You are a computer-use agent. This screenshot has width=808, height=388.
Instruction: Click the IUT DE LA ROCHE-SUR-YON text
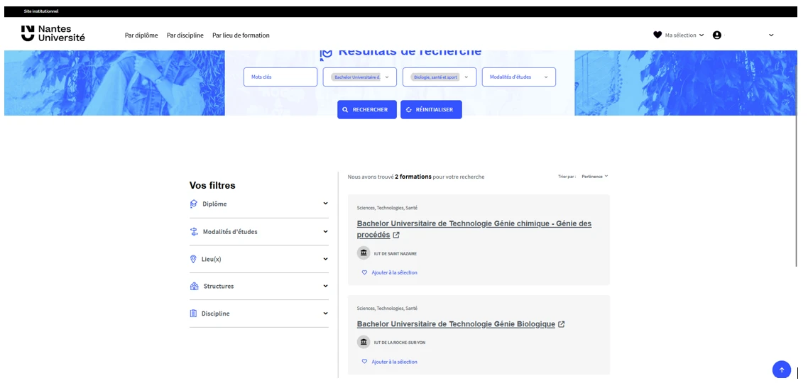[x=400, y=343]
